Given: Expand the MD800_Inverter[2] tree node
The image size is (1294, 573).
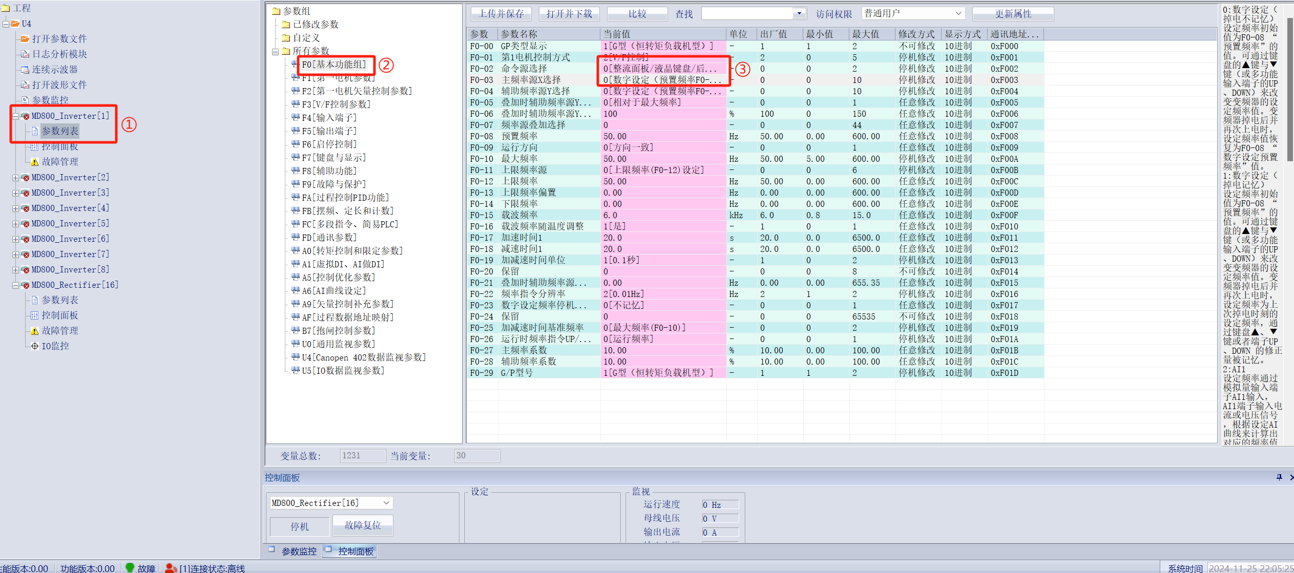Looking at the screenshot, I should pos(15,178).
